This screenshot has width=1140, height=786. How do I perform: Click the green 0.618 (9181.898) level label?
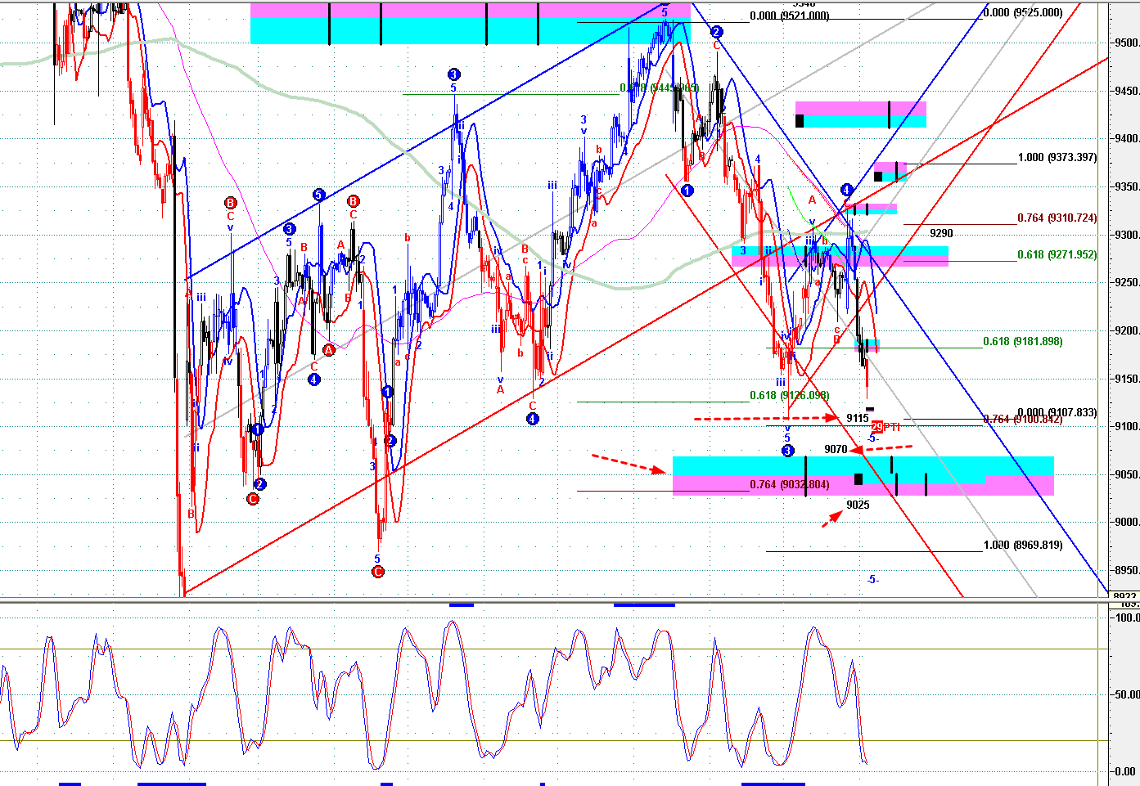pyautogui.click(x=1023, y=341)
